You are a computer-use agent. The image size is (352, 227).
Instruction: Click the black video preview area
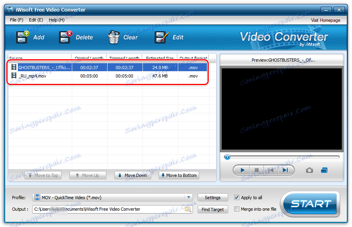coord(282,109)
